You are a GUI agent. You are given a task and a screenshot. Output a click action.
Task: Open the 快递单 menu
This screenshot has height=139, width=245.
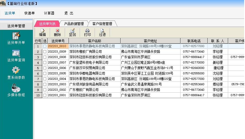pos(29,13)
